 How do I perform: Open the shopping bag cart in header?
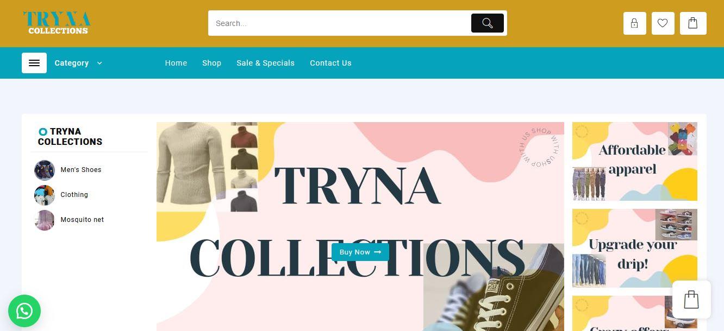pos(693,23)
